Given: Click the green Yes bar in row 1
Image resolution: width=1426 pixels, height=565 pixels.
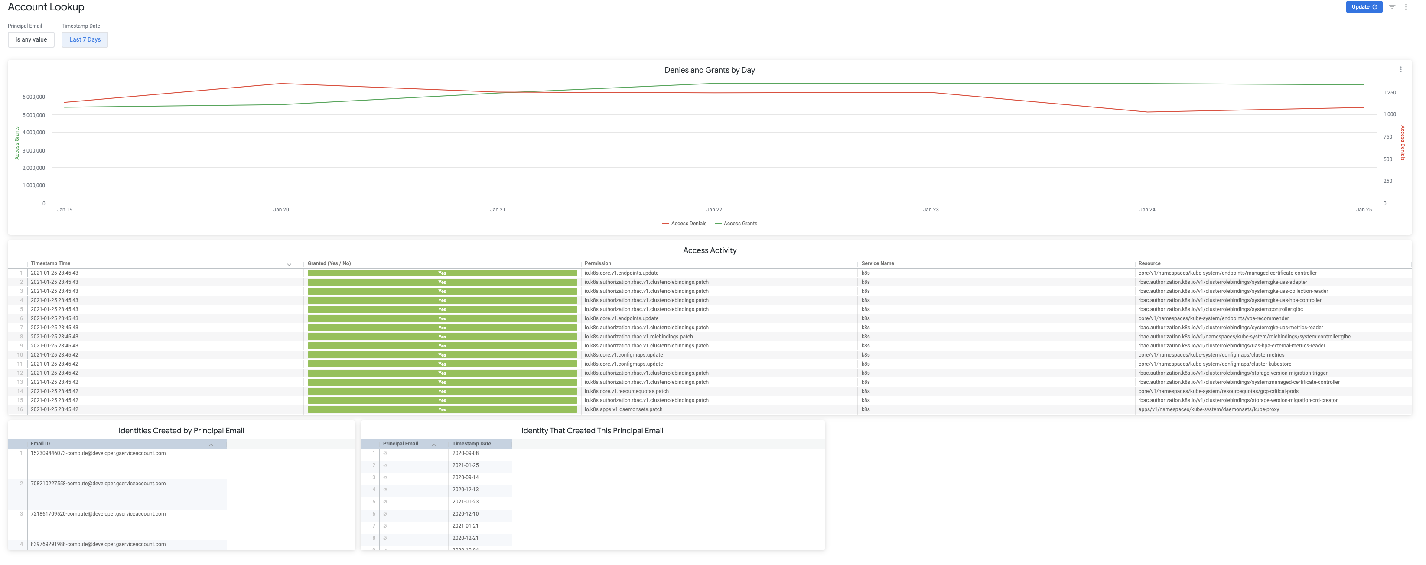Looking at the screenshot, I should coord(442,273).
